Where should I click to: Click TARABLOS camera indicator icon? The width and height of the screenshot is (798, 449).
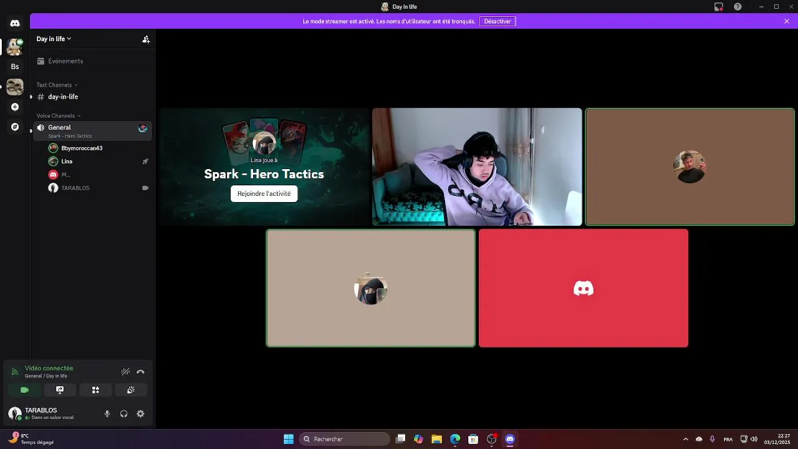pos(145,188)
